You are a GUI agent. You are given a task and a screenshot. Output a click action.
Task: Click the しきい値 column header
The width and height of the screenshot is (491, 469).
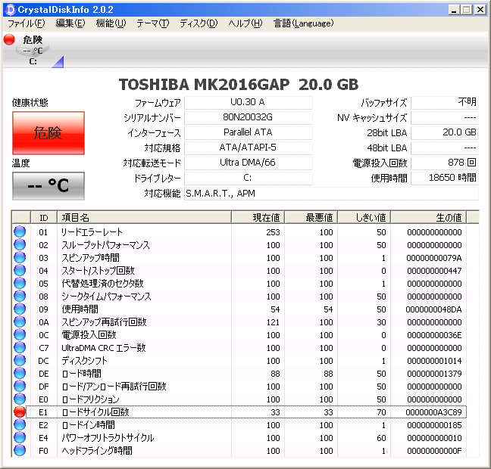[x=364, y=217]
